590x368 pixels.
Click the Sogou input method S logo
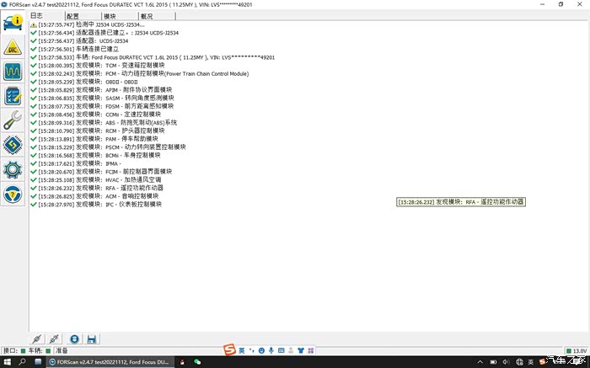click(x=229, y=350)
